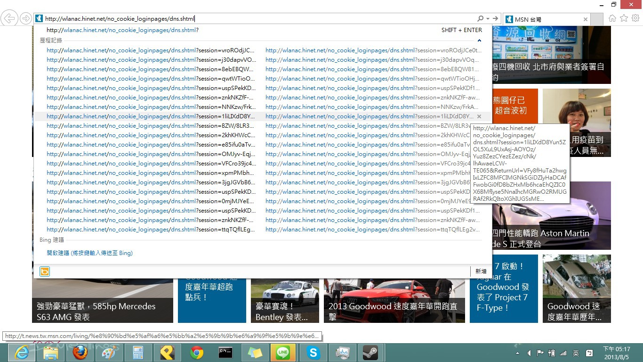
Task: Open a new blank tab
Action: click(597, 19)
